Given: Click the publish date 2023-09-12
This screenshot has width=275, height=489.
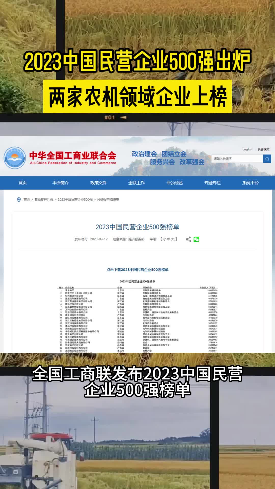Looking at the screenshot, I should (x=99, y=239).
